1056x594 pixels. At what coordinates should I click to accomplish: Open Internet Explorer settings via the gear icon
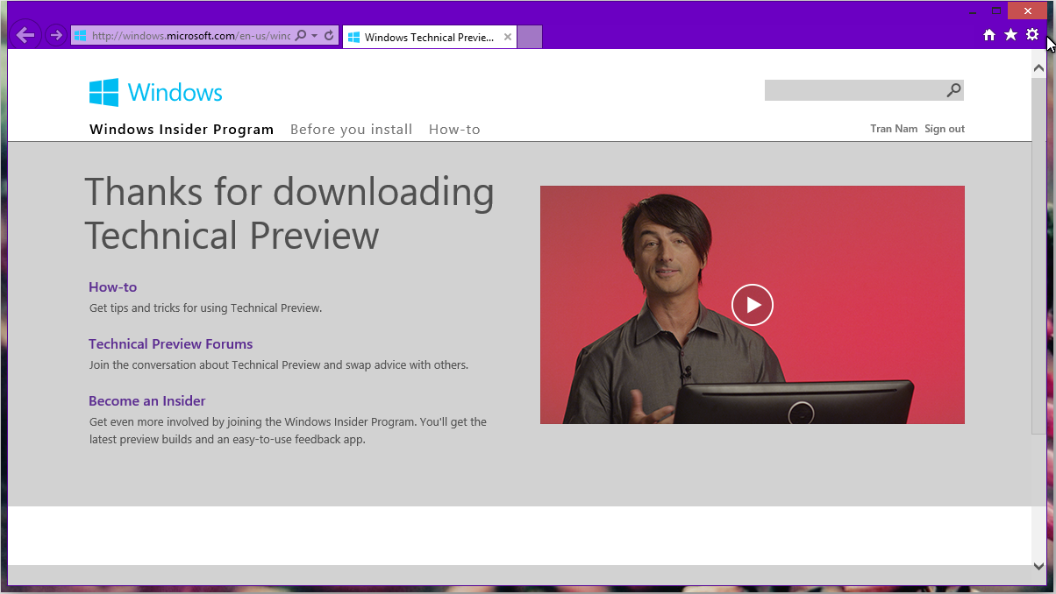point(1032,36)
